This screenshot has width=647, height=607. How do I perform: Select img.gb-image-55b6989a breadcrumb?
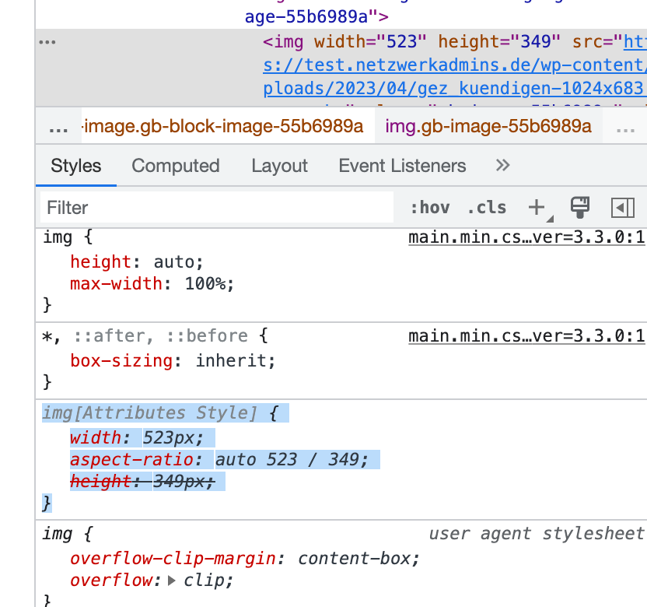pos(488,126)
